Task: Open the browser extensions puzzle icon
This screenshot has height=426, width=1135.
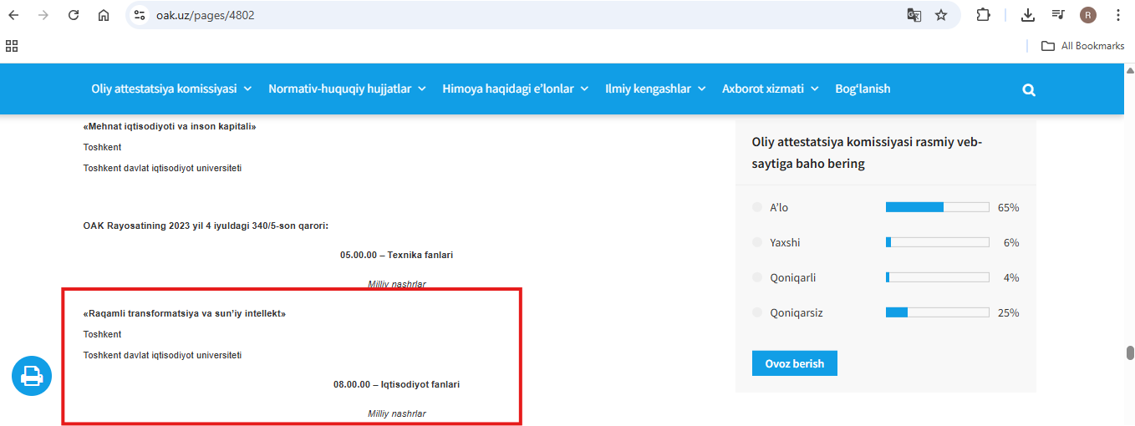Action: [984, 15]
